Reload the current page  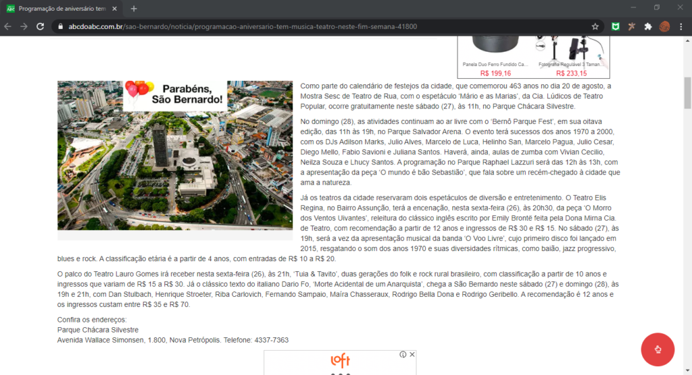[40, 26]
